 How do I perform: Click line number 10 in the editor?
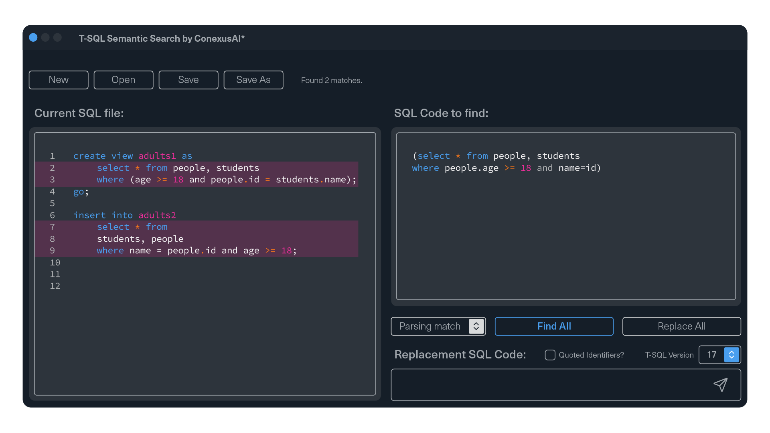(x=55, y=263)
